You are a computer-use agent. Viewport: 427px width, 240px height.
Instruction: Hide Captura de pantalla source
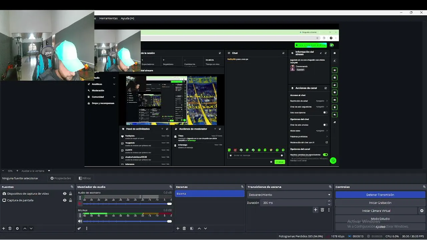click(65, 200)
